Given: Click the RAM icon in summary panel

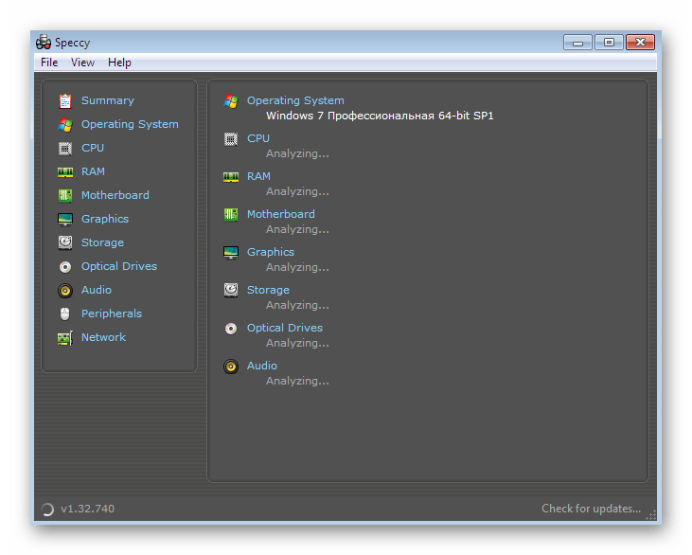Looking at the screenshot, I should coord(231,177).
